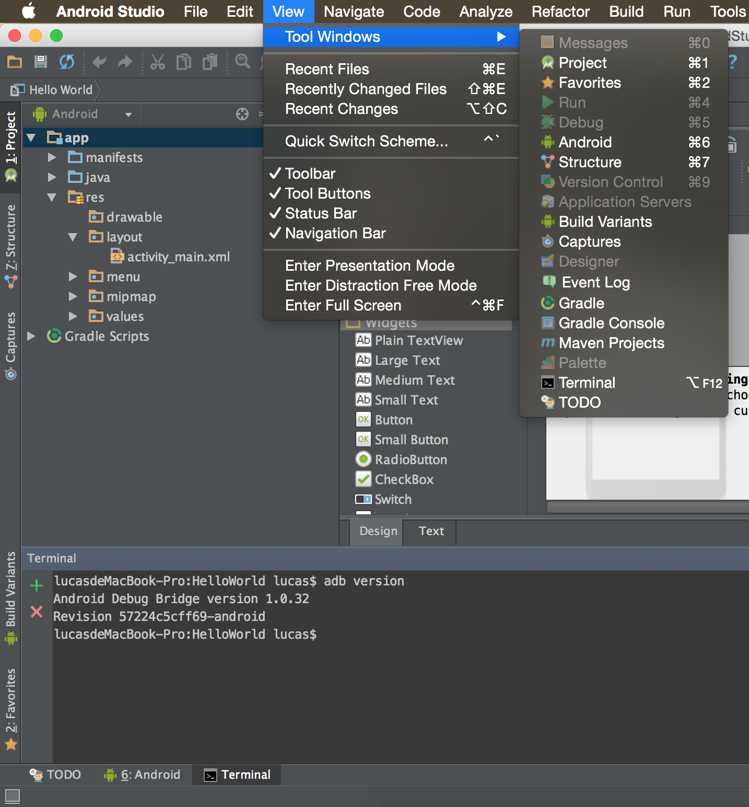749x807 pixels.
Task: Toggle Tool Buttons visibility
Action: [391, 193]
